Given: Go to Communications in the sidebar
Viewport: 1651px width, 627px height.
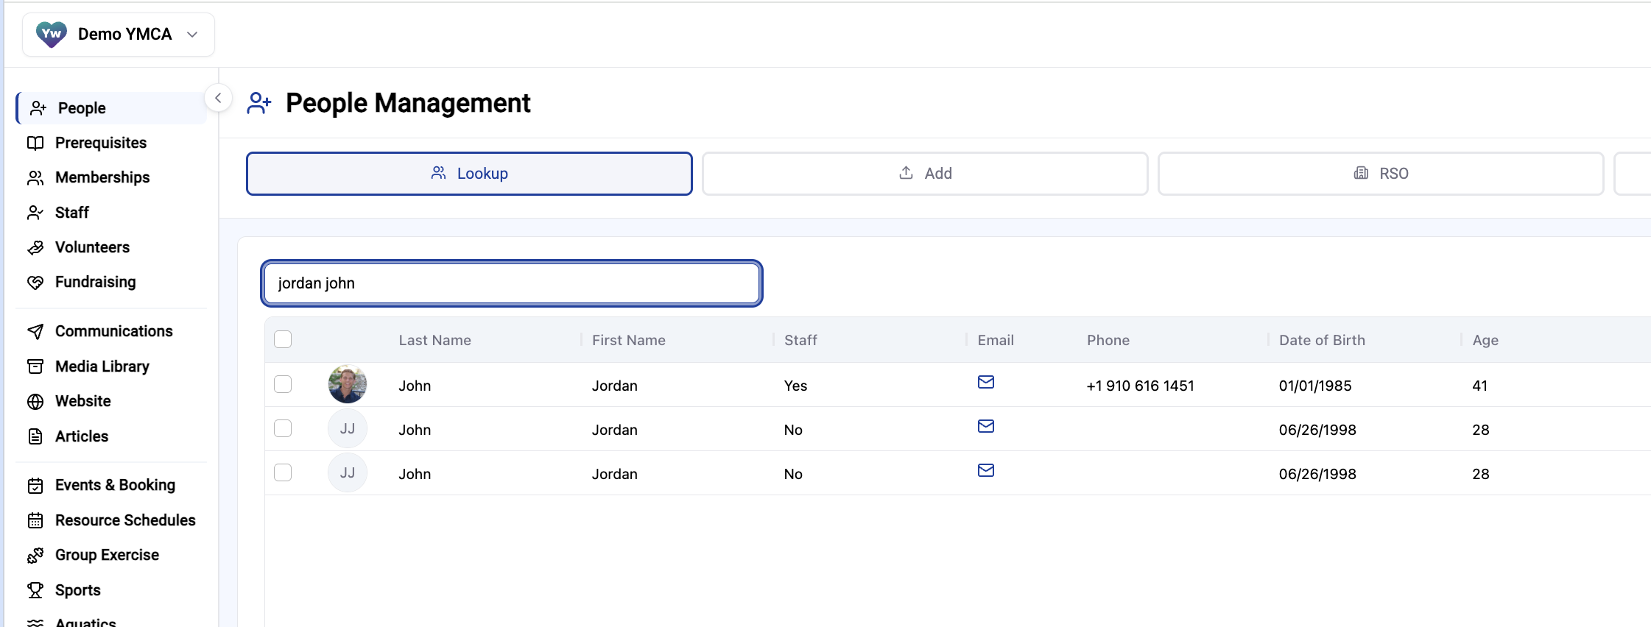Looking at the screenshot, I should pyautogui.click(x=113, y=331).
